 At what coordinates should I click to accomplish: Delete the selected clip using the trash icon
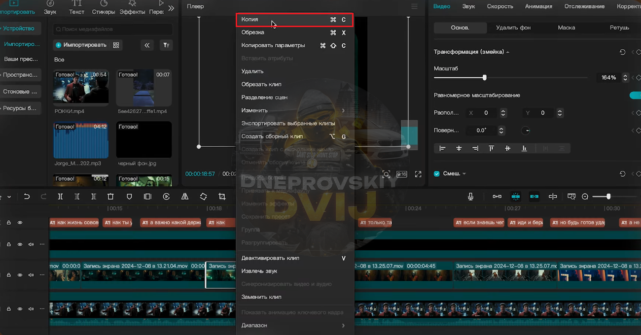pos(110,197)
